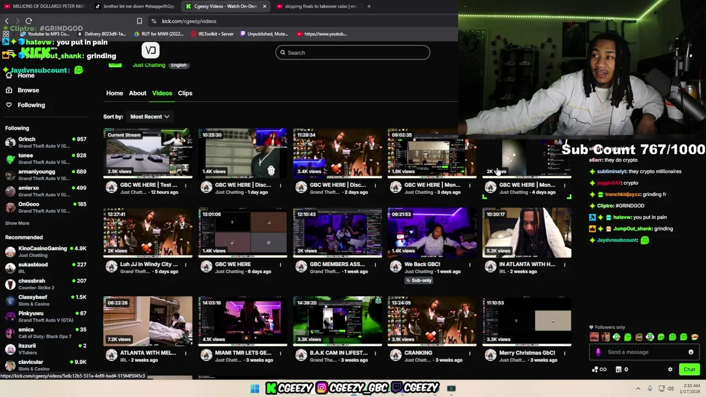The width and height of the screenshot is (706, 397).
Task: Switch to MILLIONS OF DOLLARS browser tab
Action: click(x=44, y=6)
